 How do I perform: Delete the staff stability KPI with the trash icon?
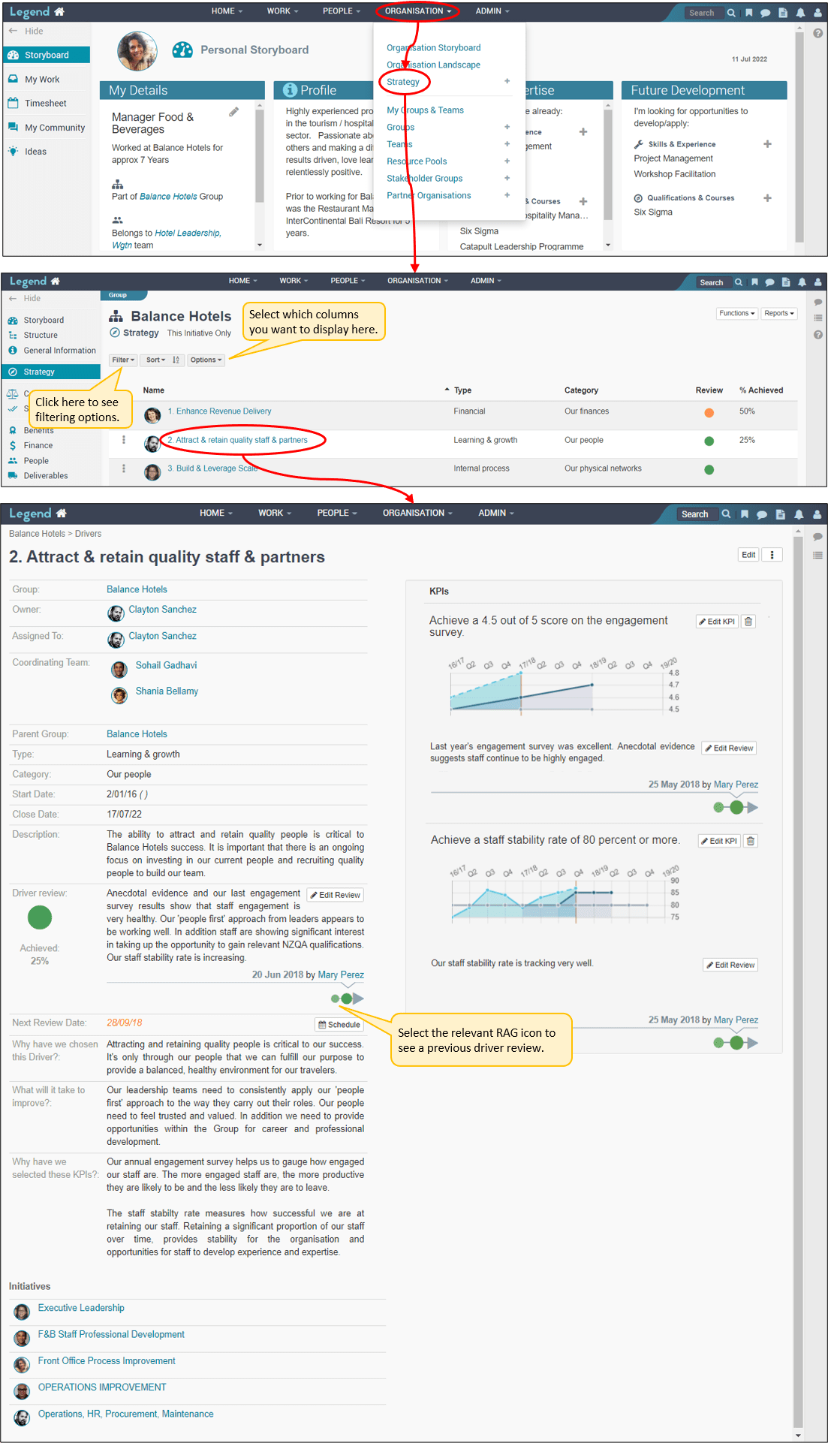tap(751, 841)
